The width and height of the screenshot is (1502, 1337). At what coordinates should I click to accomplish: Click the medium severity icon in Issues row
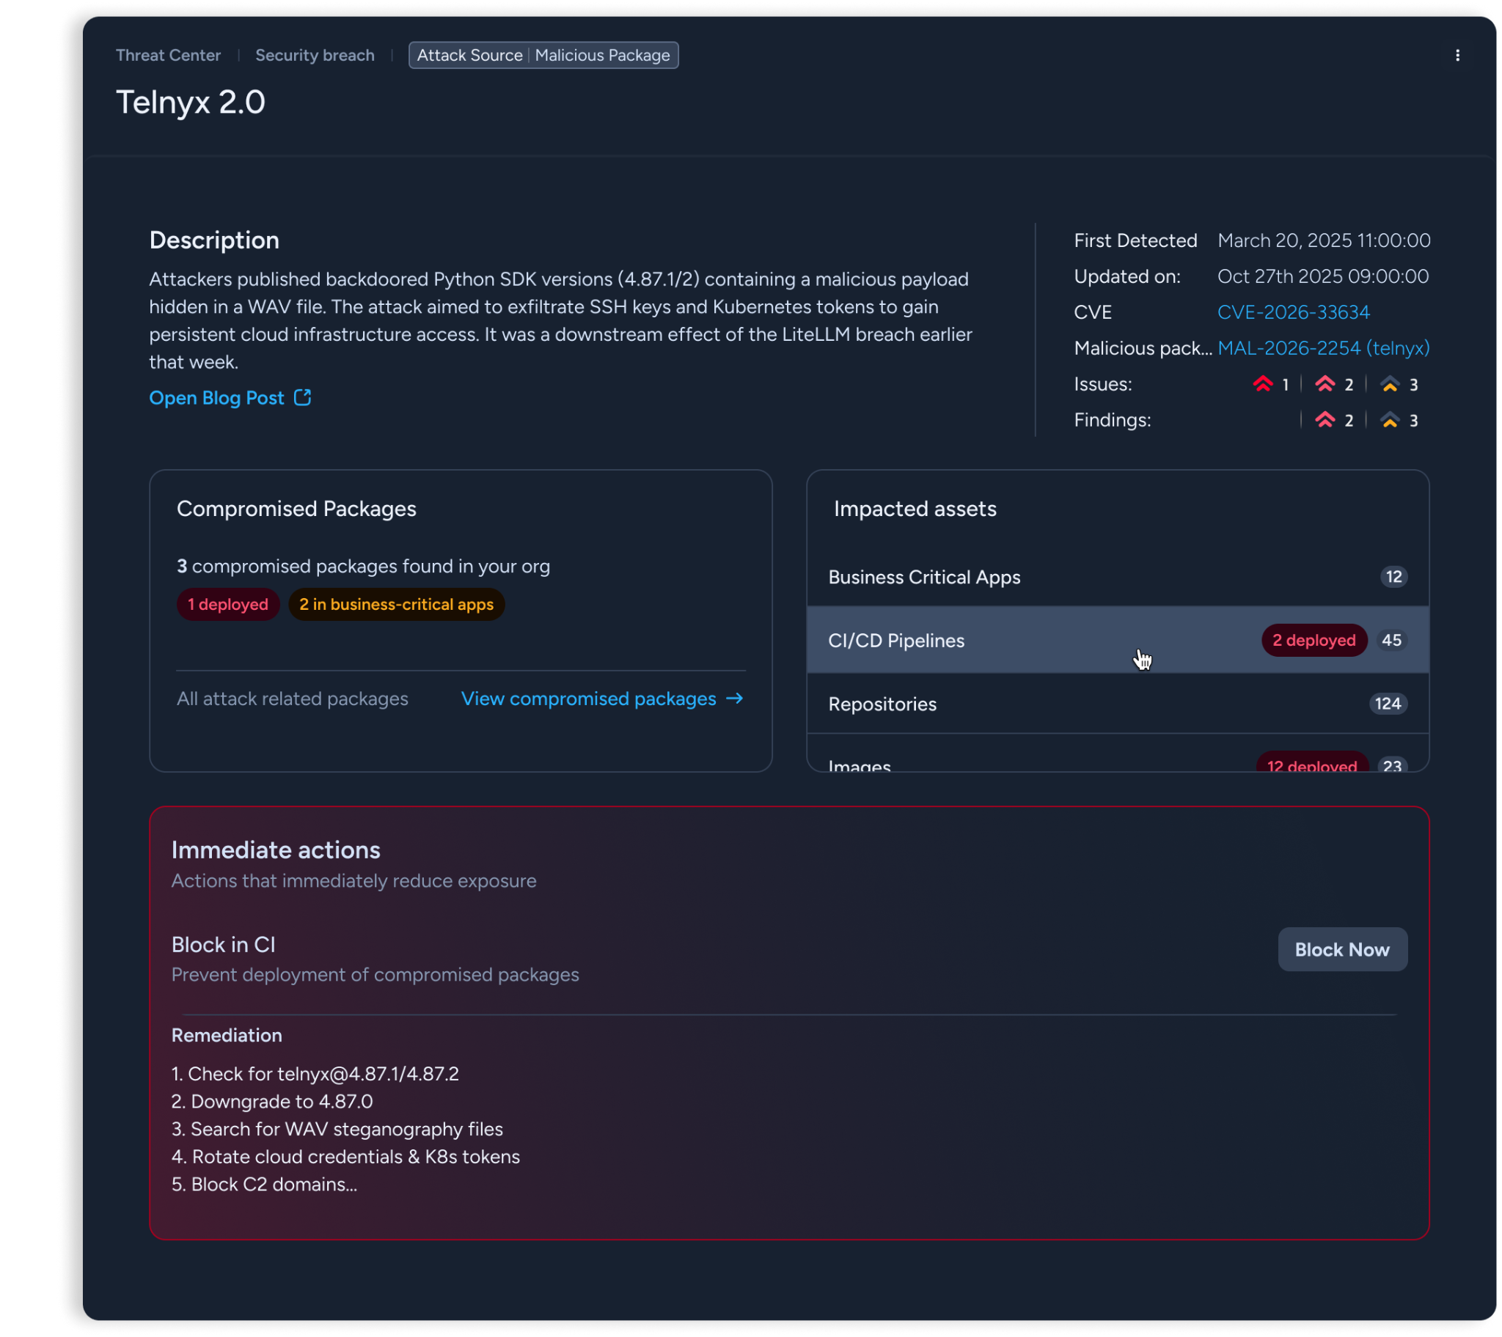click(x=1390, y=383)
